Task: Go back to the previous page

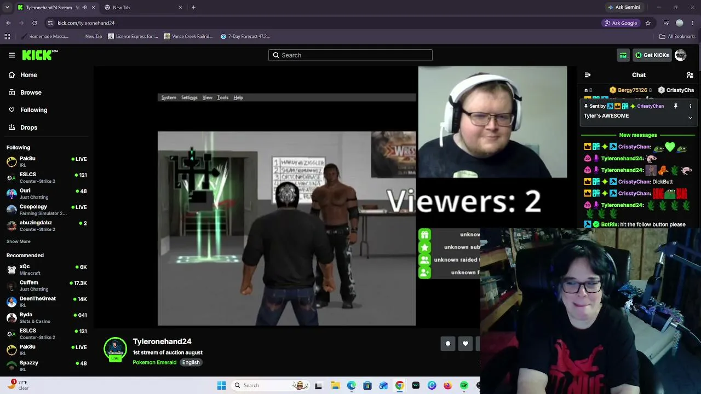Action: [x=8, y=23]
